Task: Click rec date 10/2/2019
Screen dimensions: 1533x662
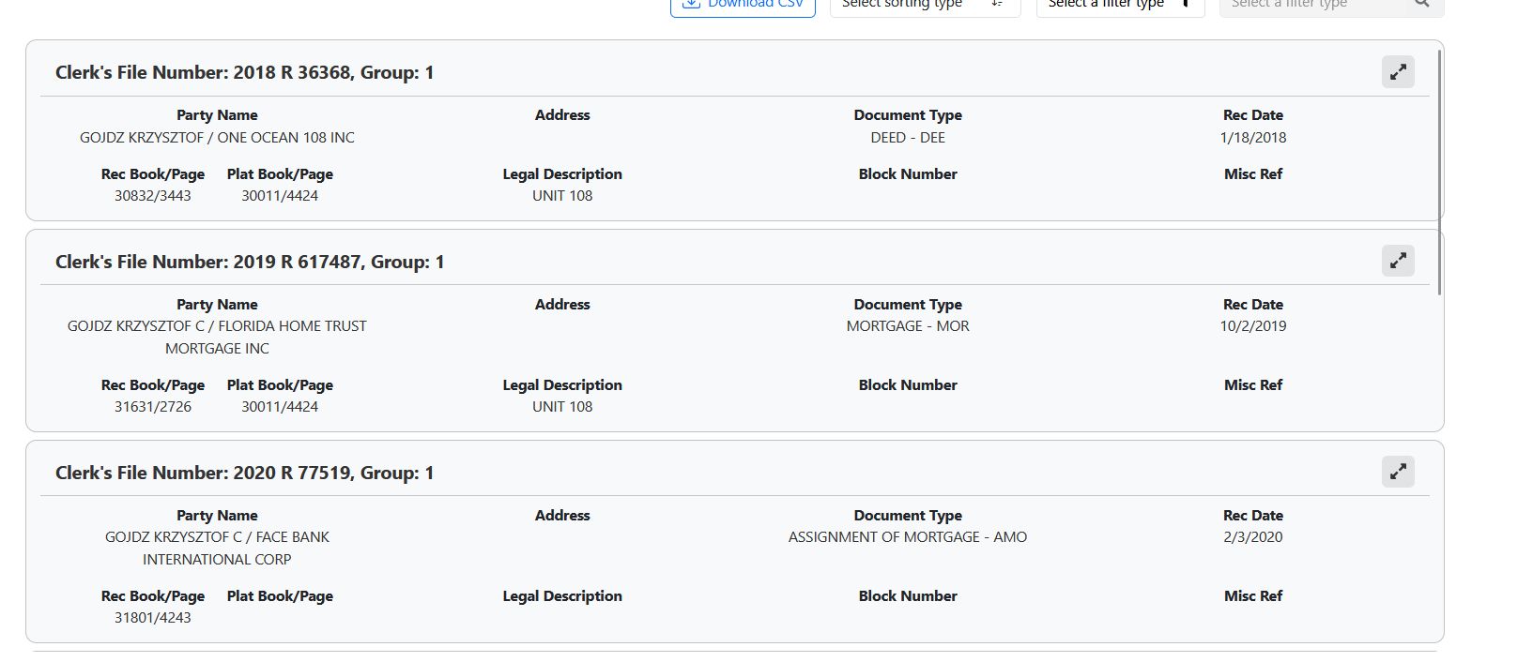Action: [1253, 326]
